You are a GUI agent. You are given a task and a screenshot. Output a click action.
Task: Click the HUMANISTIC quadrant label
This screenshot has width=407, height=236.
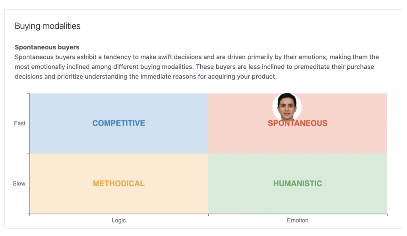point(297,184)
